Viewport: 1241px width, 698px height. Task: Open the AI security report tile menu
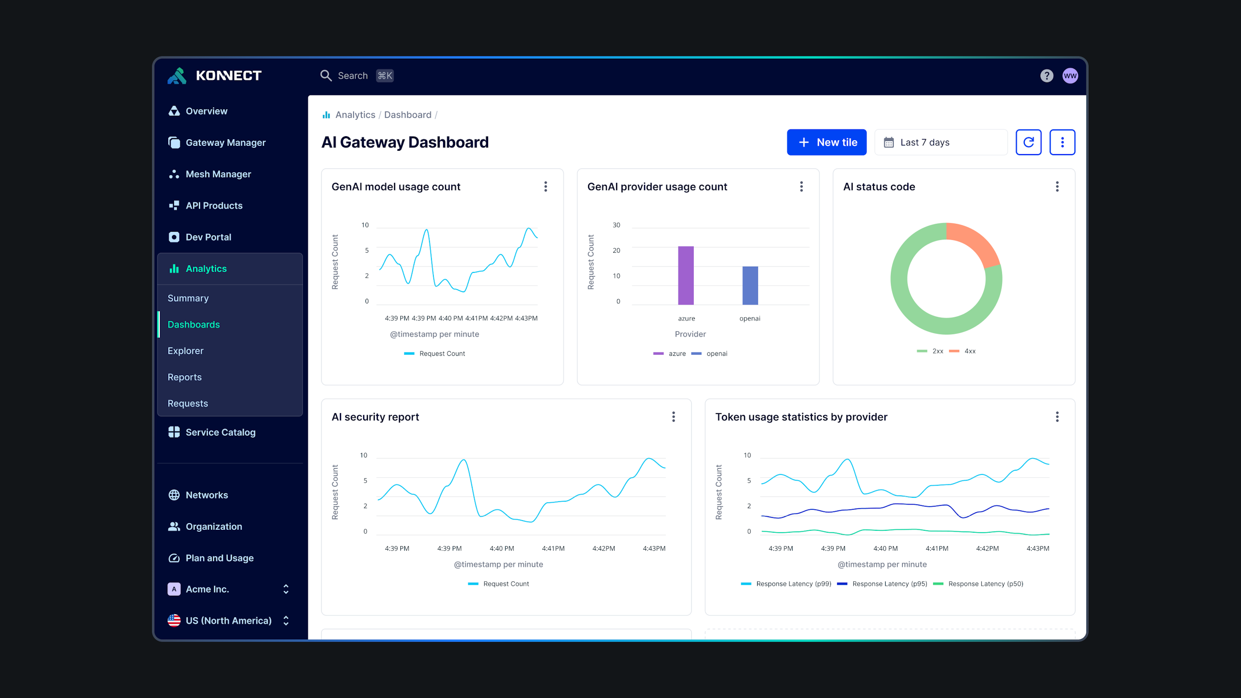[x=673, y=417]
